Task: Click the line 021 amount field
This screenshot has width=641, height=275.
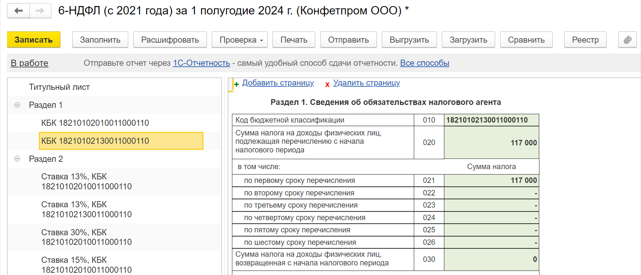Action: click(491, 181)
